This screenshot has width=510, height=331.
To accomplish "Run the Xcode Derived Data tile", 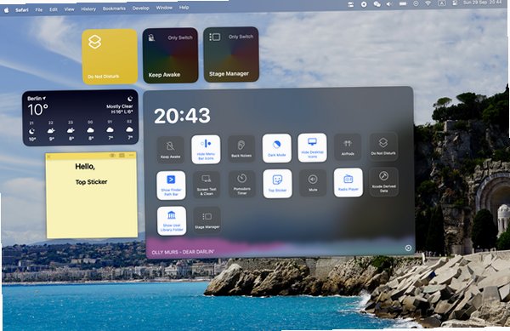I will (384, 182).
